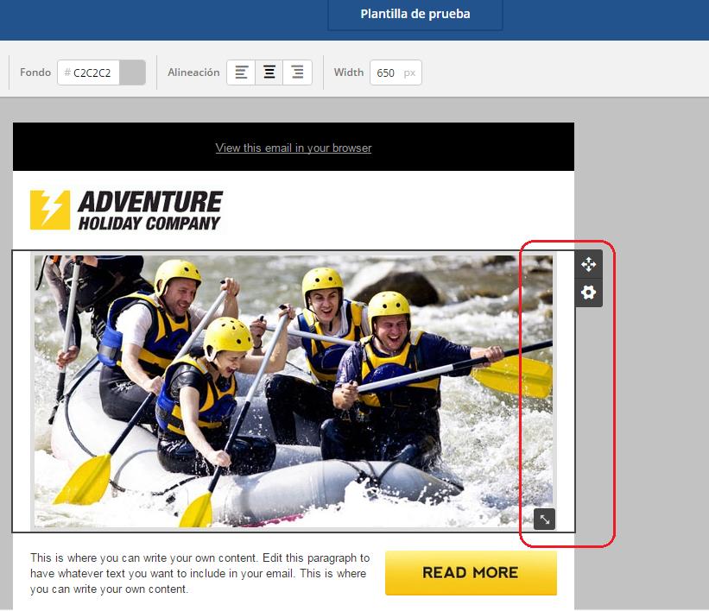
Task: Open the gray Fondo color swatch
Action: pos(132,72)
